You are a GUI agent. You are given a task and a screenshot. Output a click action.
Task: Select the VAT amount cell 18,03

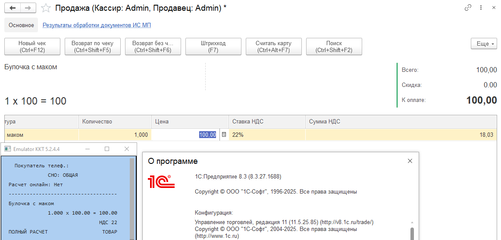pos(401,135)
